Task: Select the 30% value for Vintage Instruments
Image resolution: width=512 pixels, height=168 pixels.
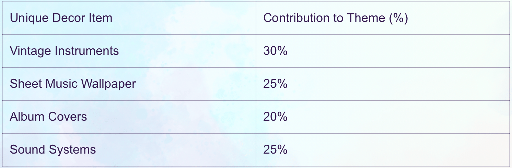Action: 275,51
